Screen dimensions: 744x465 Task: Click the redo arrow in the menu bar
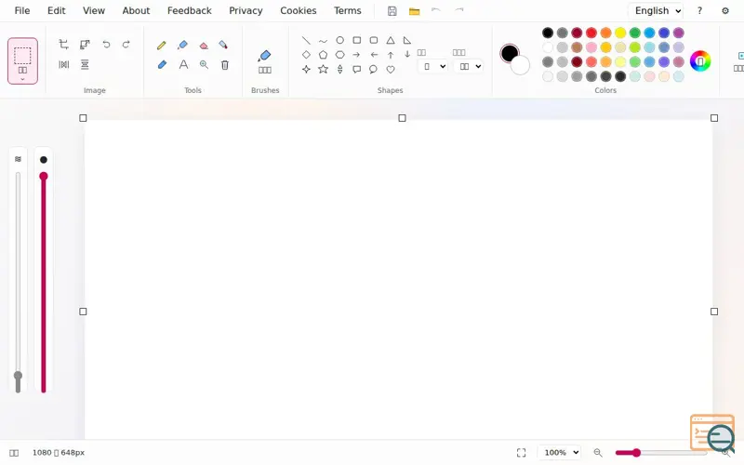click(458, 10)
